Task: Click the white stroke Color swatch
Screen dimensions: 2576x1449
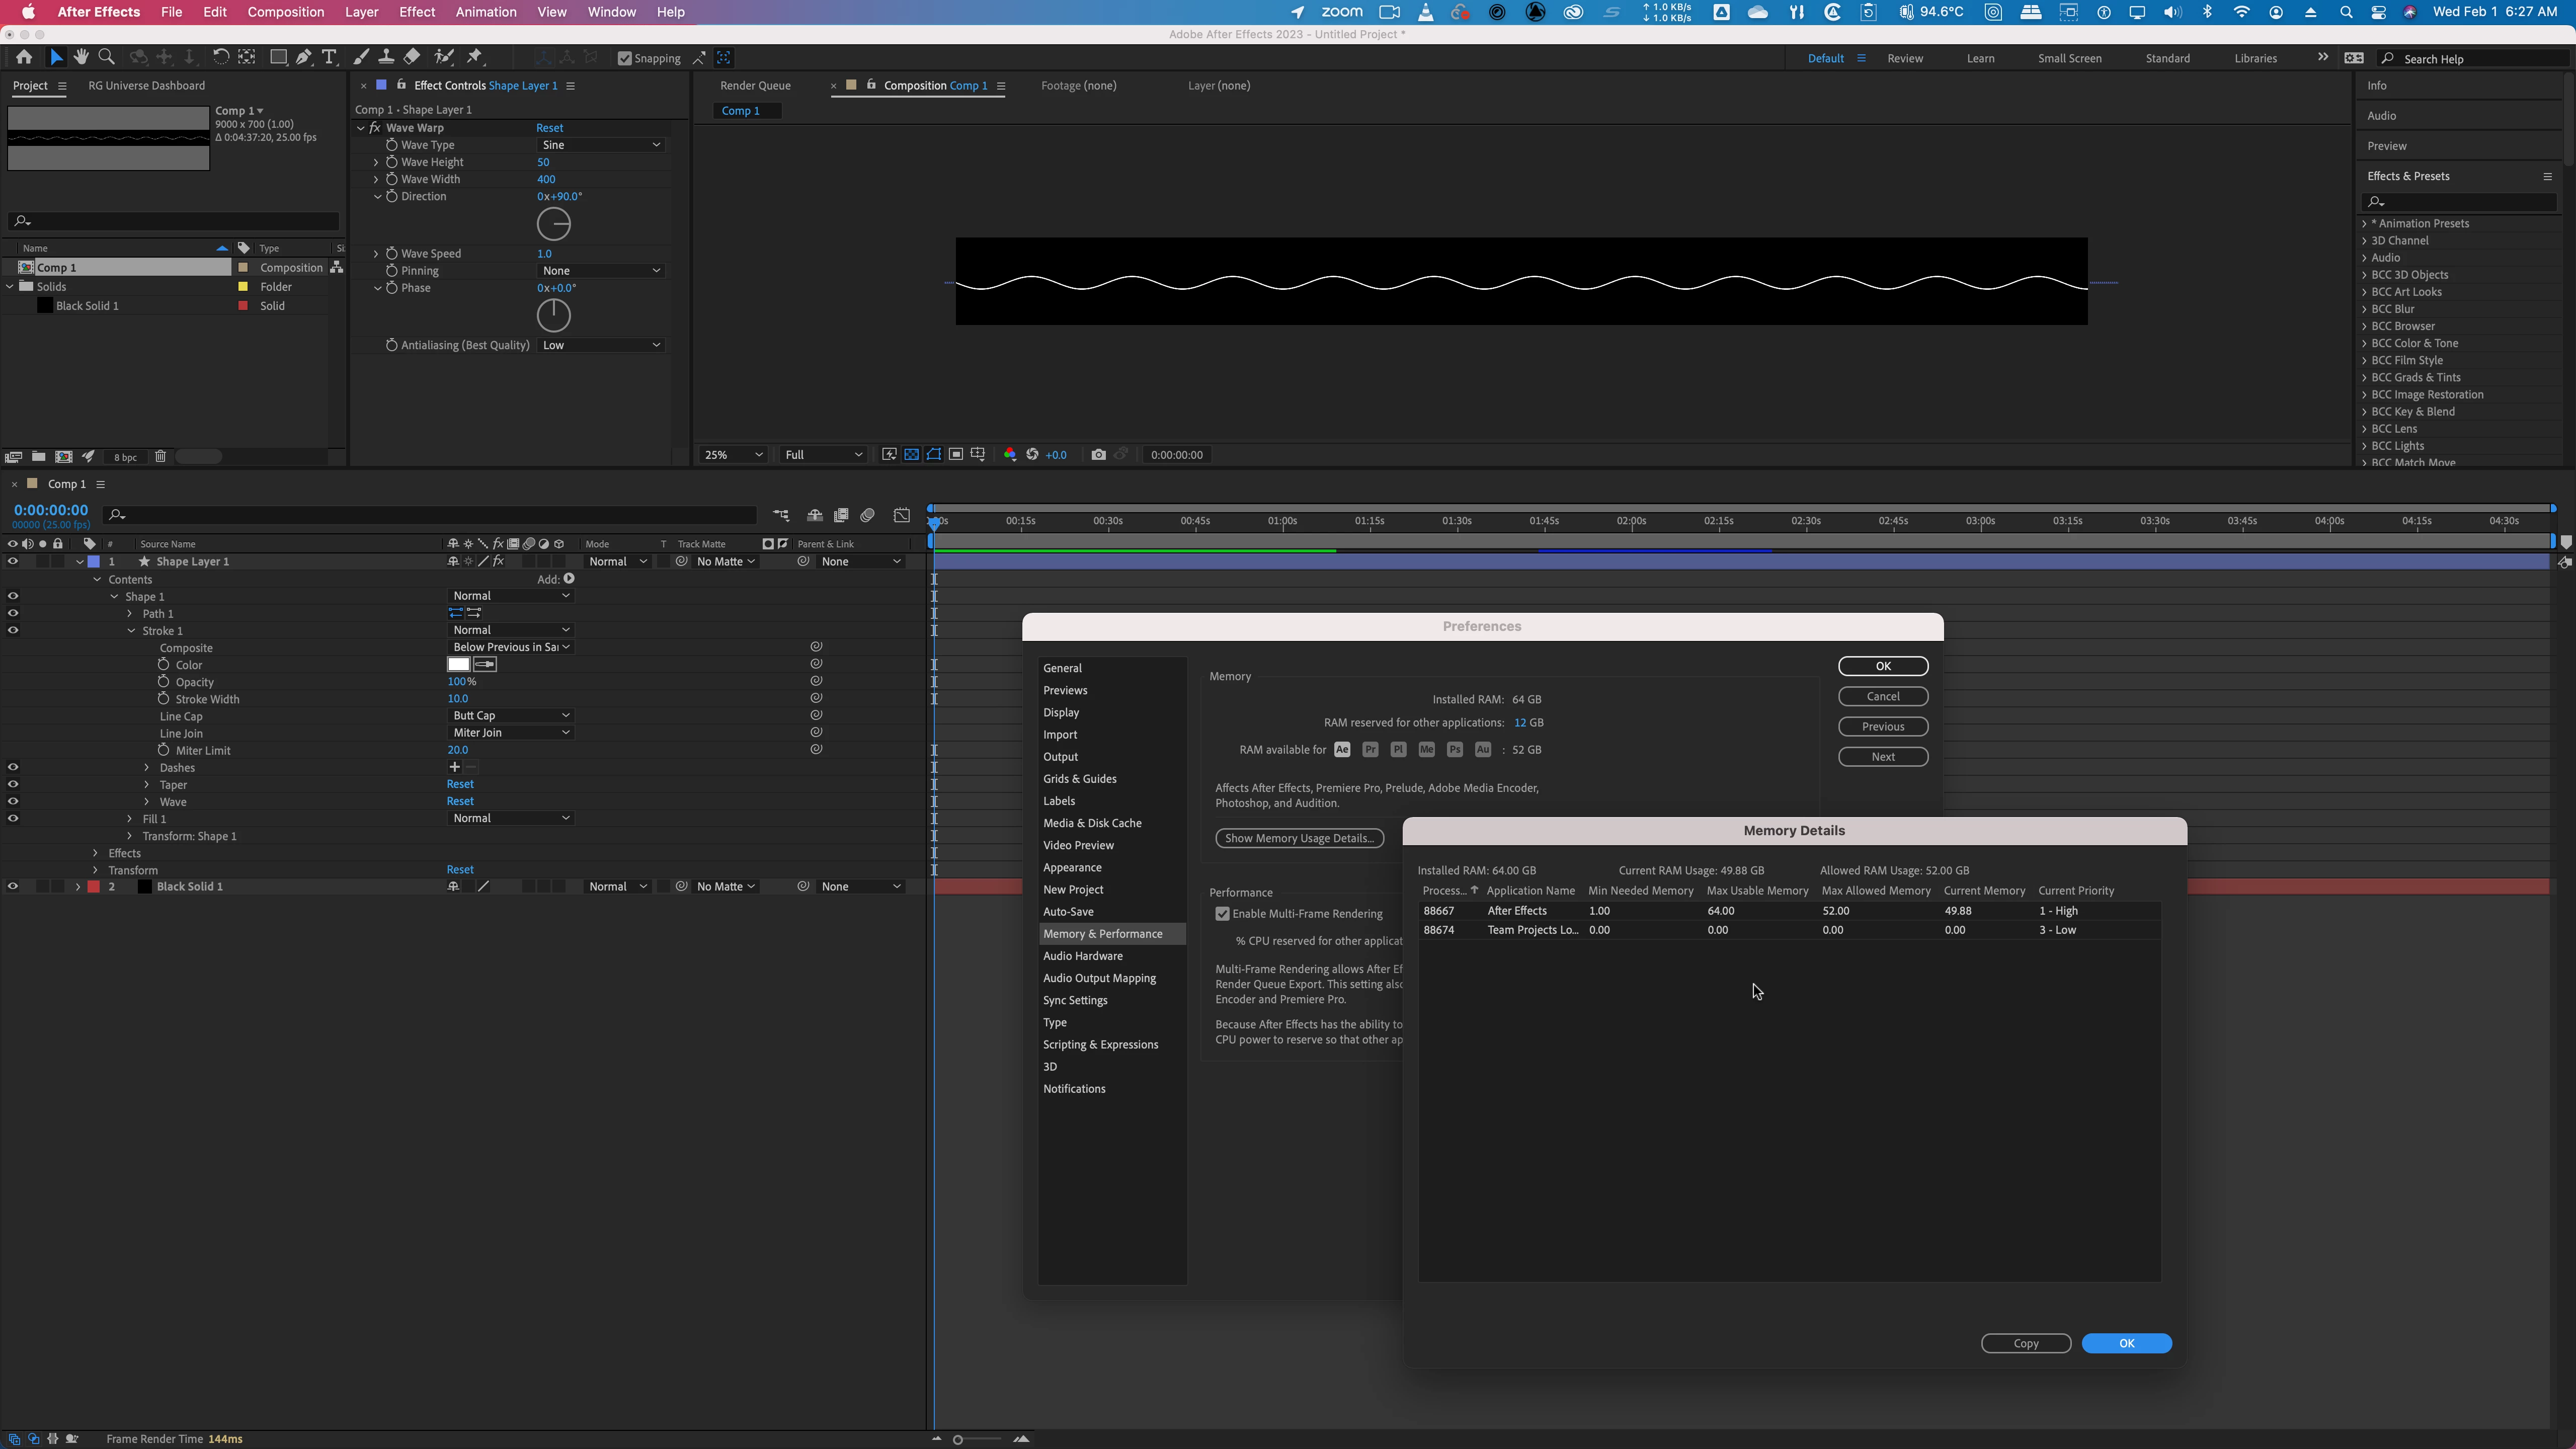Action: 459,665
